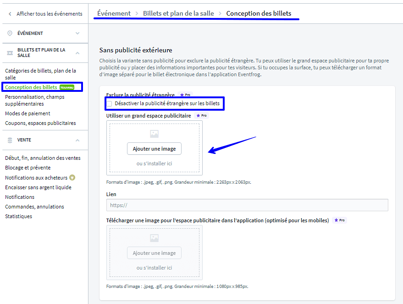The width and height of the screenshot is (403, 304).
Task: Open Modes de paiement in the sidebar
Action: tap(28, 113)
